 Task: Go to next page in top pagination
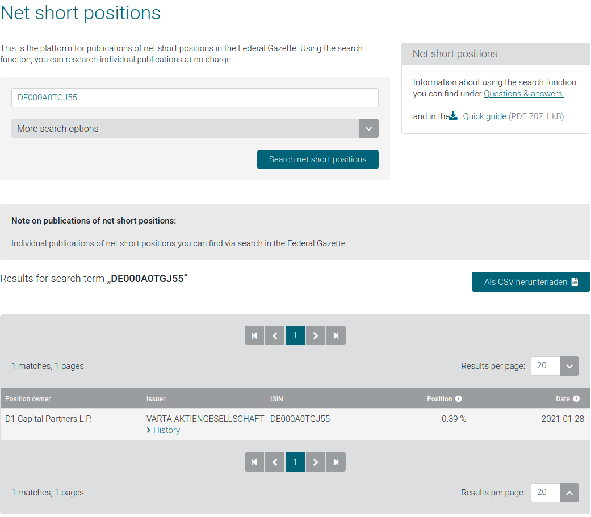tap(316, 335)
